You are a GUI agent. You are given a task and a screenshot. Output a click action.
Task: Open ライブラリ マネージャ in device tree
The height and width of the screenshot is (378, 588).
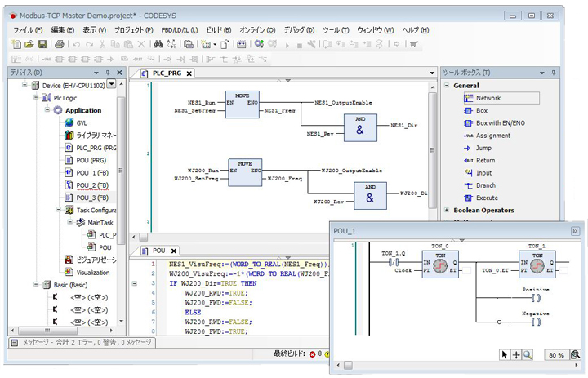click(x=91, y=135)
